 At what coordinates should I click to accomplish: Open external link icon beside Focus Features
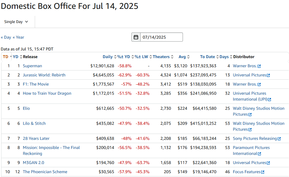[x=263, y=172]
